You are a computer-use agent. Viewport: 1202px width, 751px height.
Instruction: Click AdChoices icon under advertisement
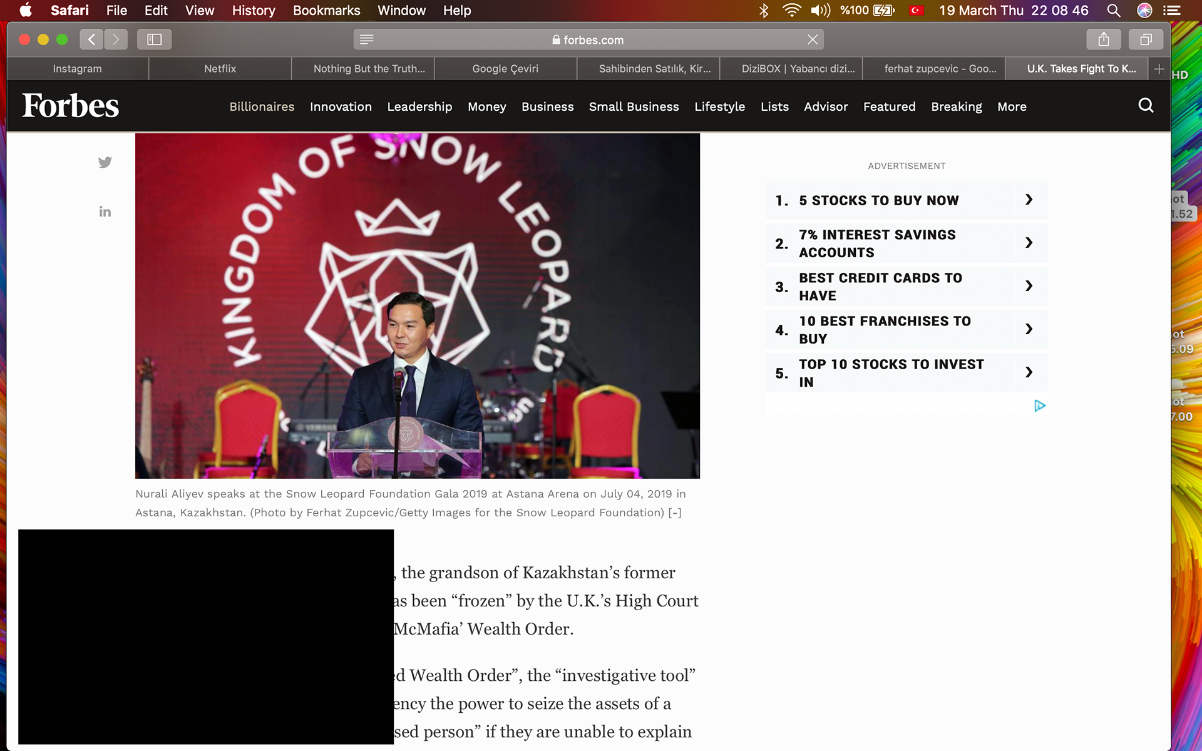click(1039, 406)
